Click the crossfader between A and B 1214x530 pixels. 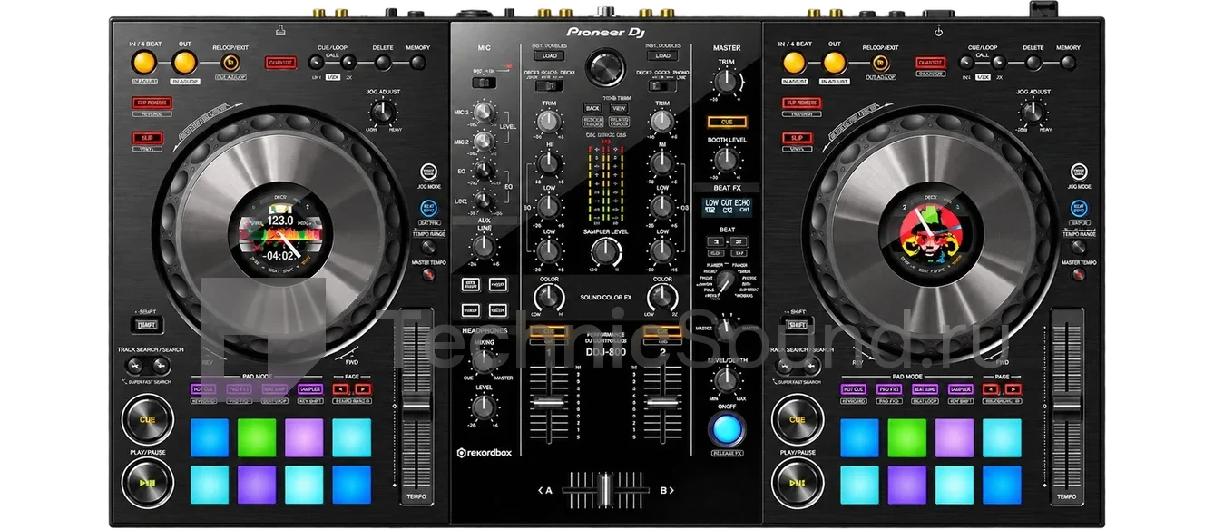click(x=604, y=489)
